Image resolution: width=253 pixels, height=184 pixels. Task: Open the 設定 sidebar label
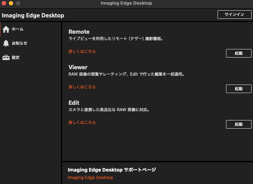click(x=16, y=58)
